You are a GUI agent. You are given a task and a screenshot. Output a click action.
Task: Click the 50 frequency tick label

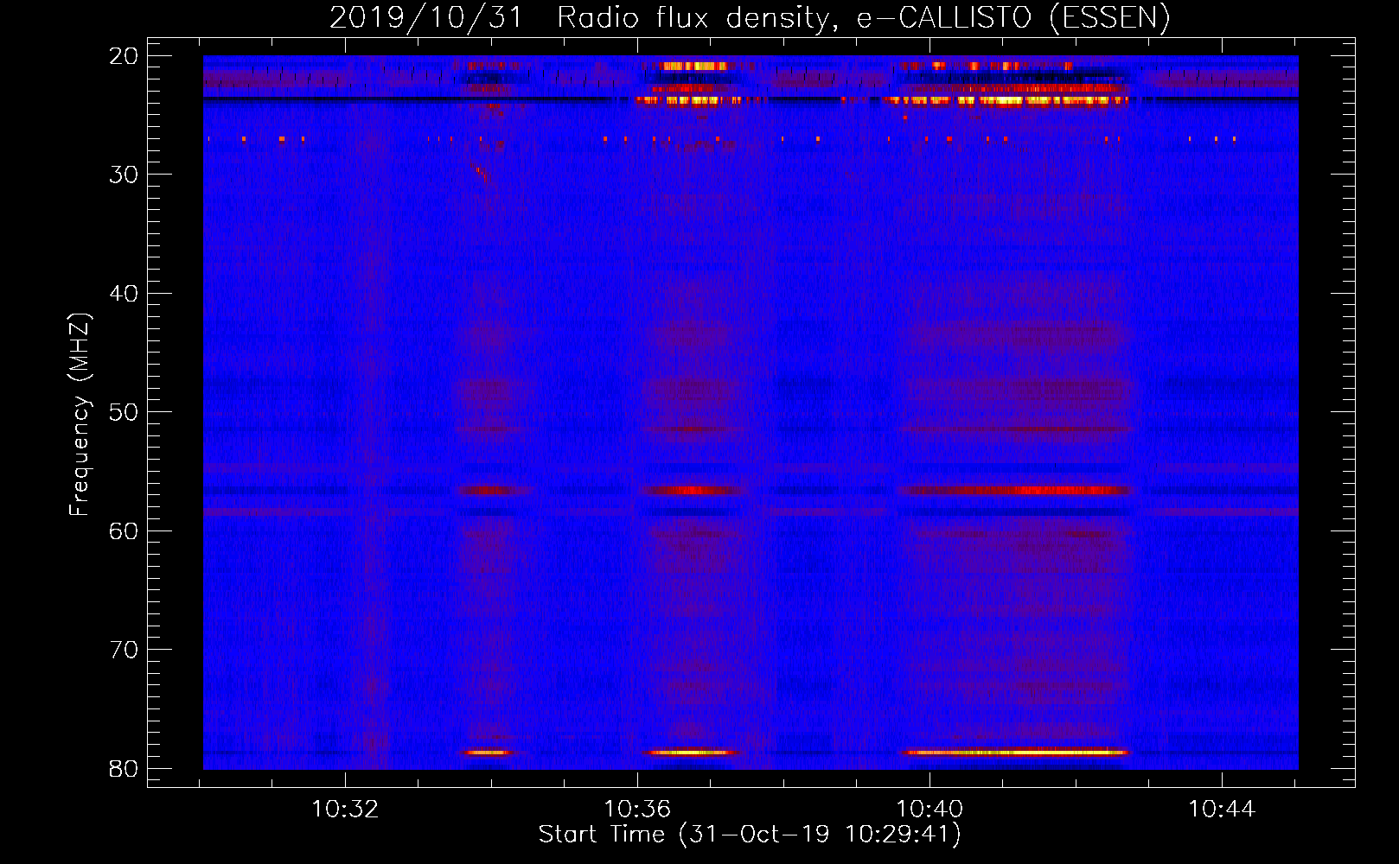[124, 412]
